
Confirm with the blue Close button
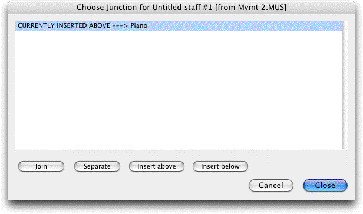[x=325, y=185]
